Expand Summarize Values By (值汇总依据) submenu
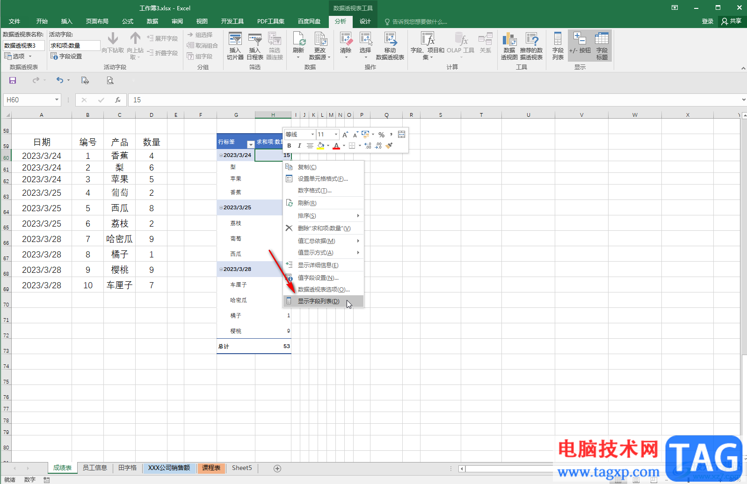 click(x=323, y=241)
